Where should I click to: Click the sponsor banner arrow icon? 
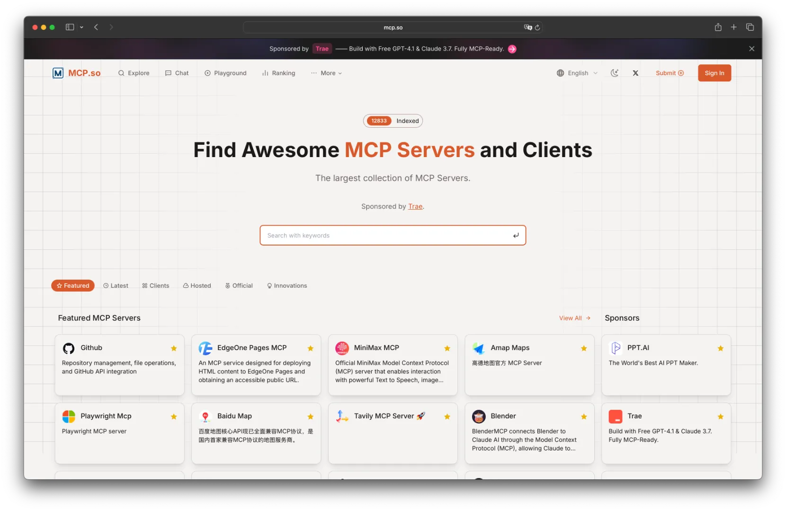point(512,49)
